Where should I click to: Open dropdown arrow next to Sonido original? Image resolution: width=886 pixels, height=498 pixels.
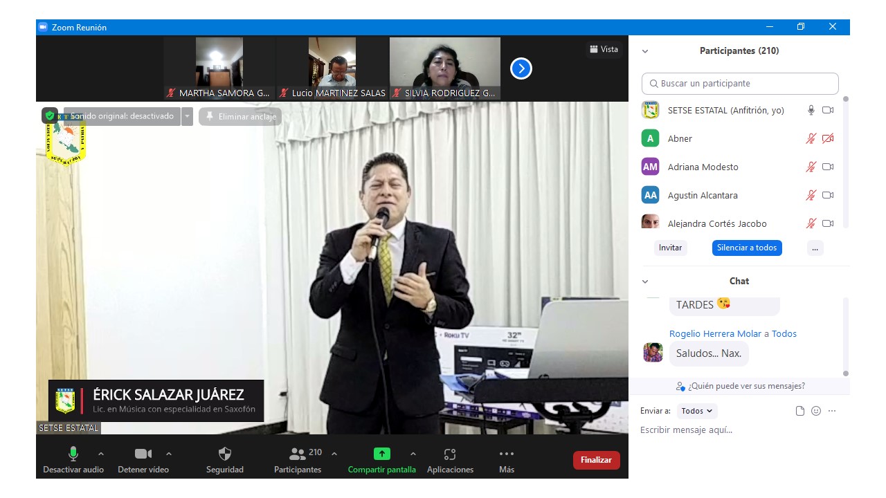pos(187,116)
